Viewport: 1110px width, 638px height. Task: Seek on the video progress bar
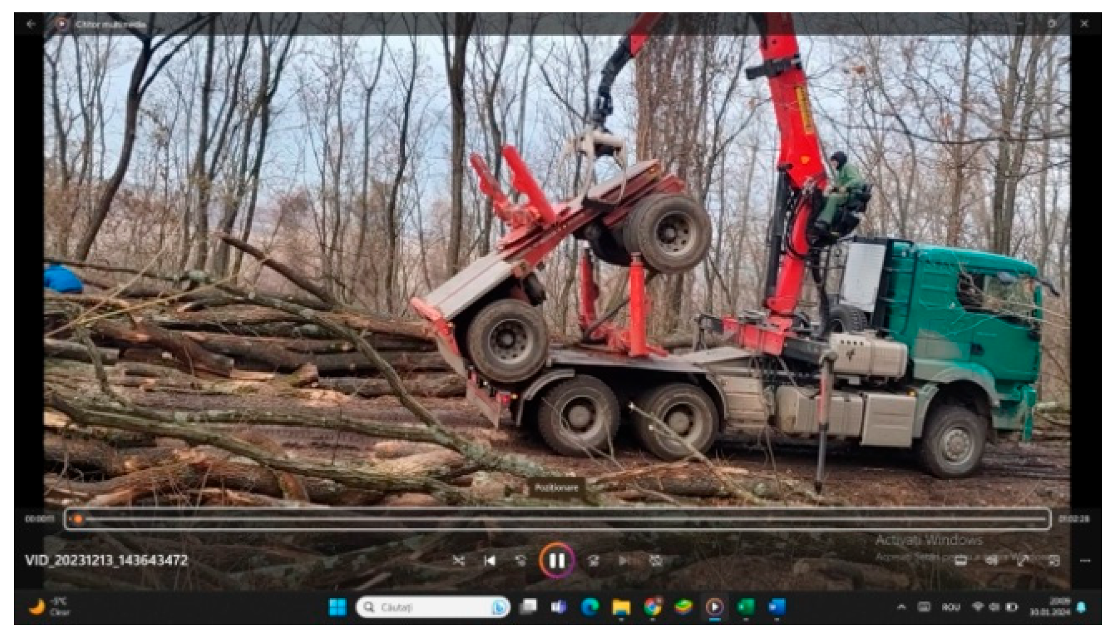coord(556,519)
